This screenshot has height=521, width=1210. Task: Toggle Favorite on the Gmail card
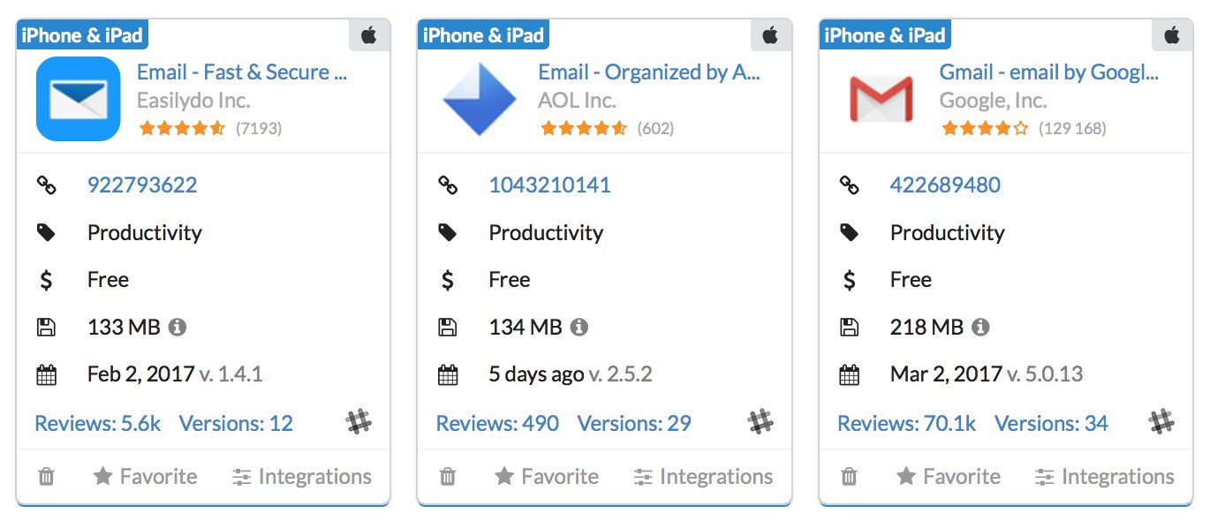(949, 477)
